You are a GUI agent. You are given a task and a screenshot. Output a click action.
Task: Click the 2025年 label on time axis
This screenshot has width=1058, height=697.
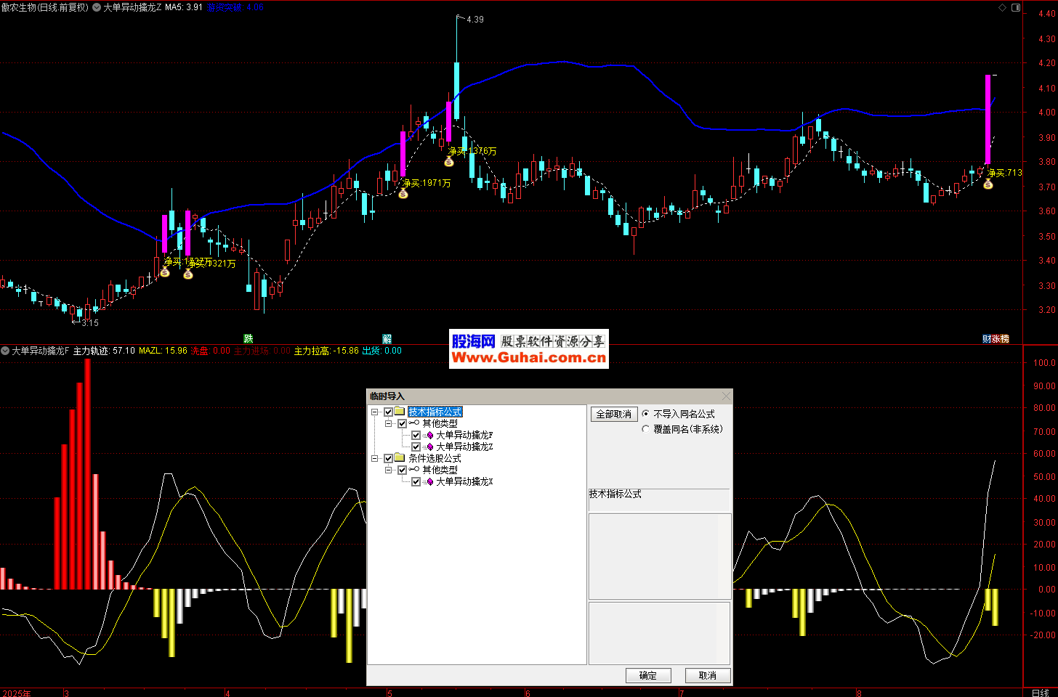(17, 693)
